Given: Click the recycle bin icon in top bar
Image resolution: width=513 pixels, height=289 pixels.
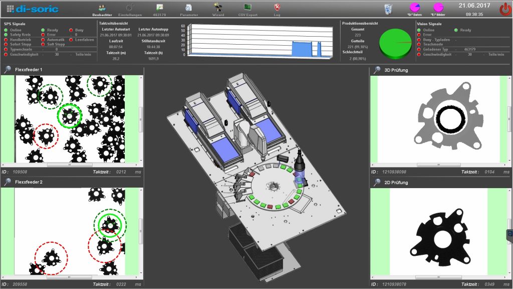Looking at the screenshot, I should point(388,8).
